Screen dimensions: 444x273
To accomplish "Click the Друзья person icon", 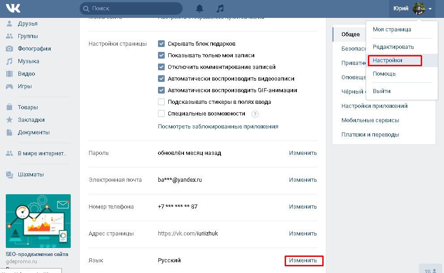I will pyautogui.click(x=9, y=24).
